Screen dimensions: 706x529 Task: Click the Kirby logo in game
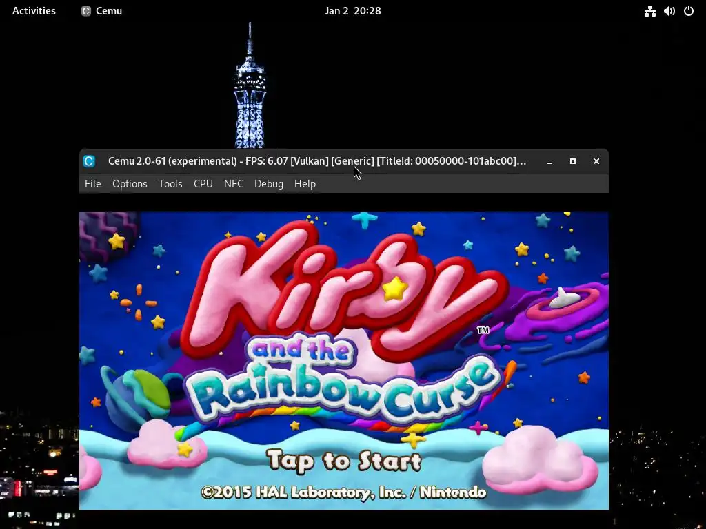(346, 291)
